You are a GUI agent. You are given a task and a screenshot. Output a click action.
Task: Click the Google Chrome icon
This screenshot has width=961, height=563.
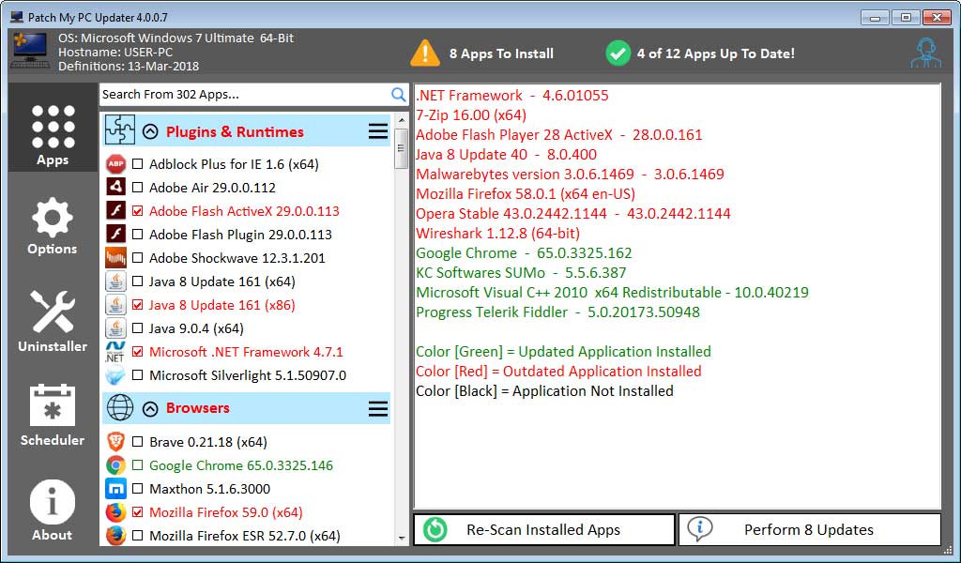point(115,465)
